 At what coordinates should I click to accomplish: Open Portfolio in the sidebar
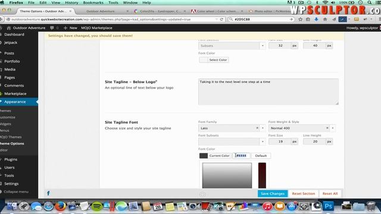12,61
